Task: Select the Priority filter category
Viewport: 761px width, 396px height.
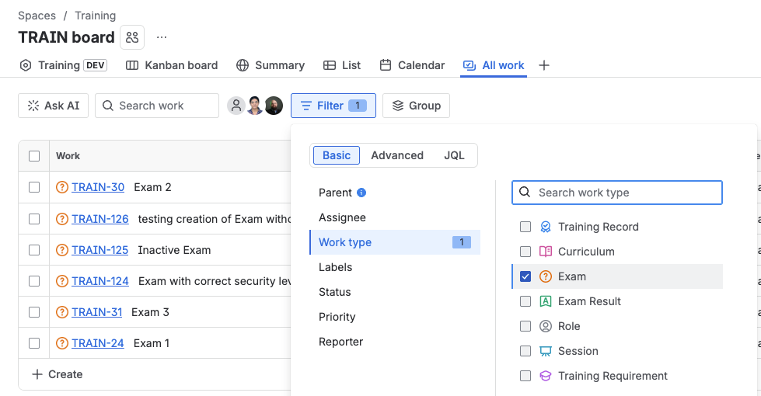Action: pos(395,317)
